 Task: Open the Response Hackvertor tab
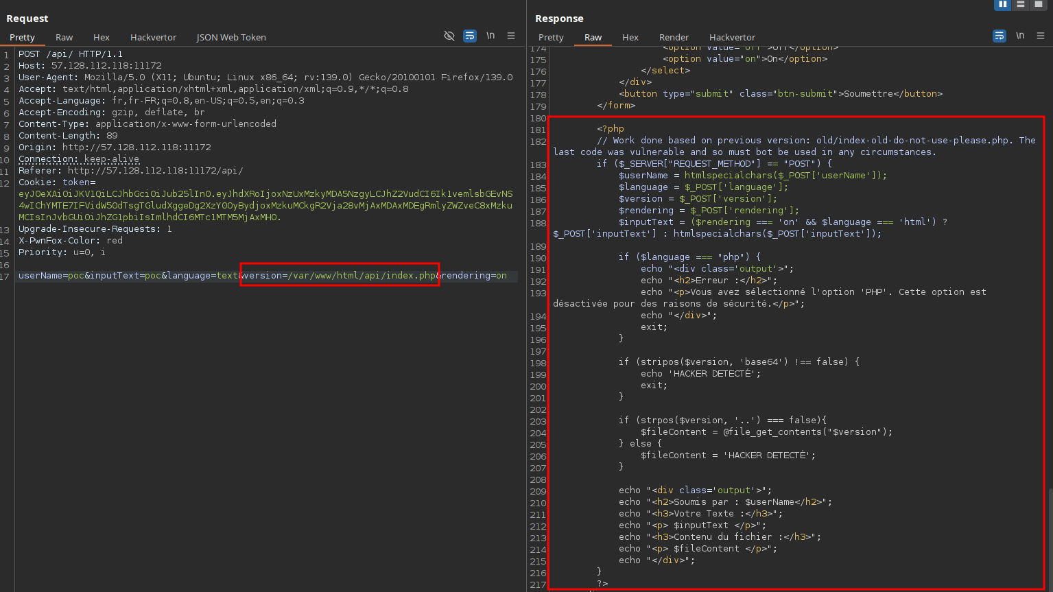pos(732,37)
